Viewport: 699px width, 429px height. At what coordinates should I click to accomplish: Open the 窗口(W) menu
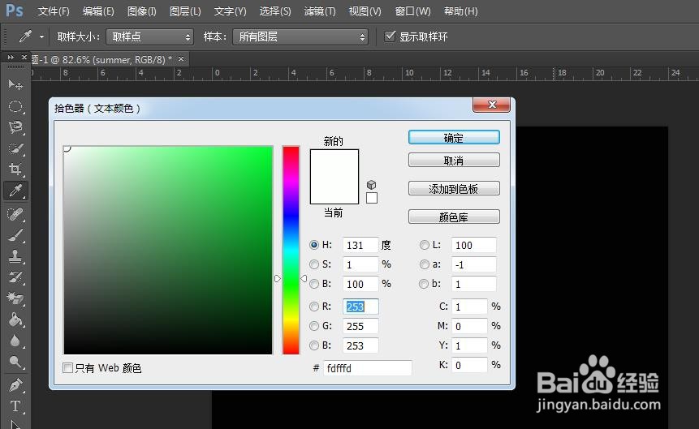tap(412, 11)
